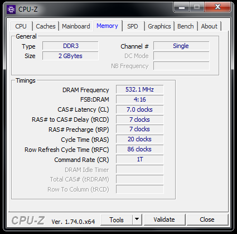Expand the Tools dropdown arrow
Viewport: 237px width, 234px height.
[137, 219]
